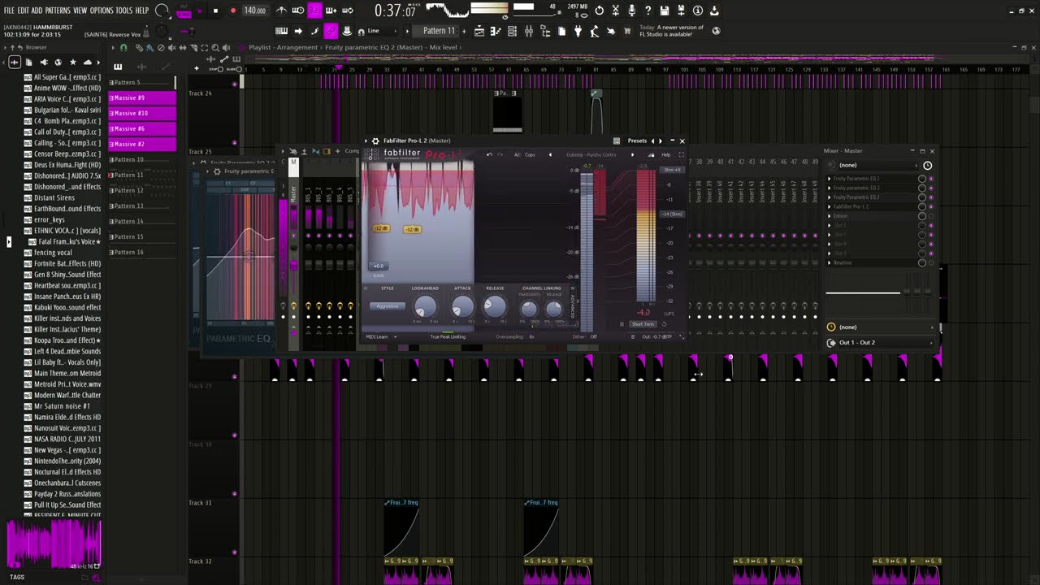Open the TOOLS menu

pos(123,11)
